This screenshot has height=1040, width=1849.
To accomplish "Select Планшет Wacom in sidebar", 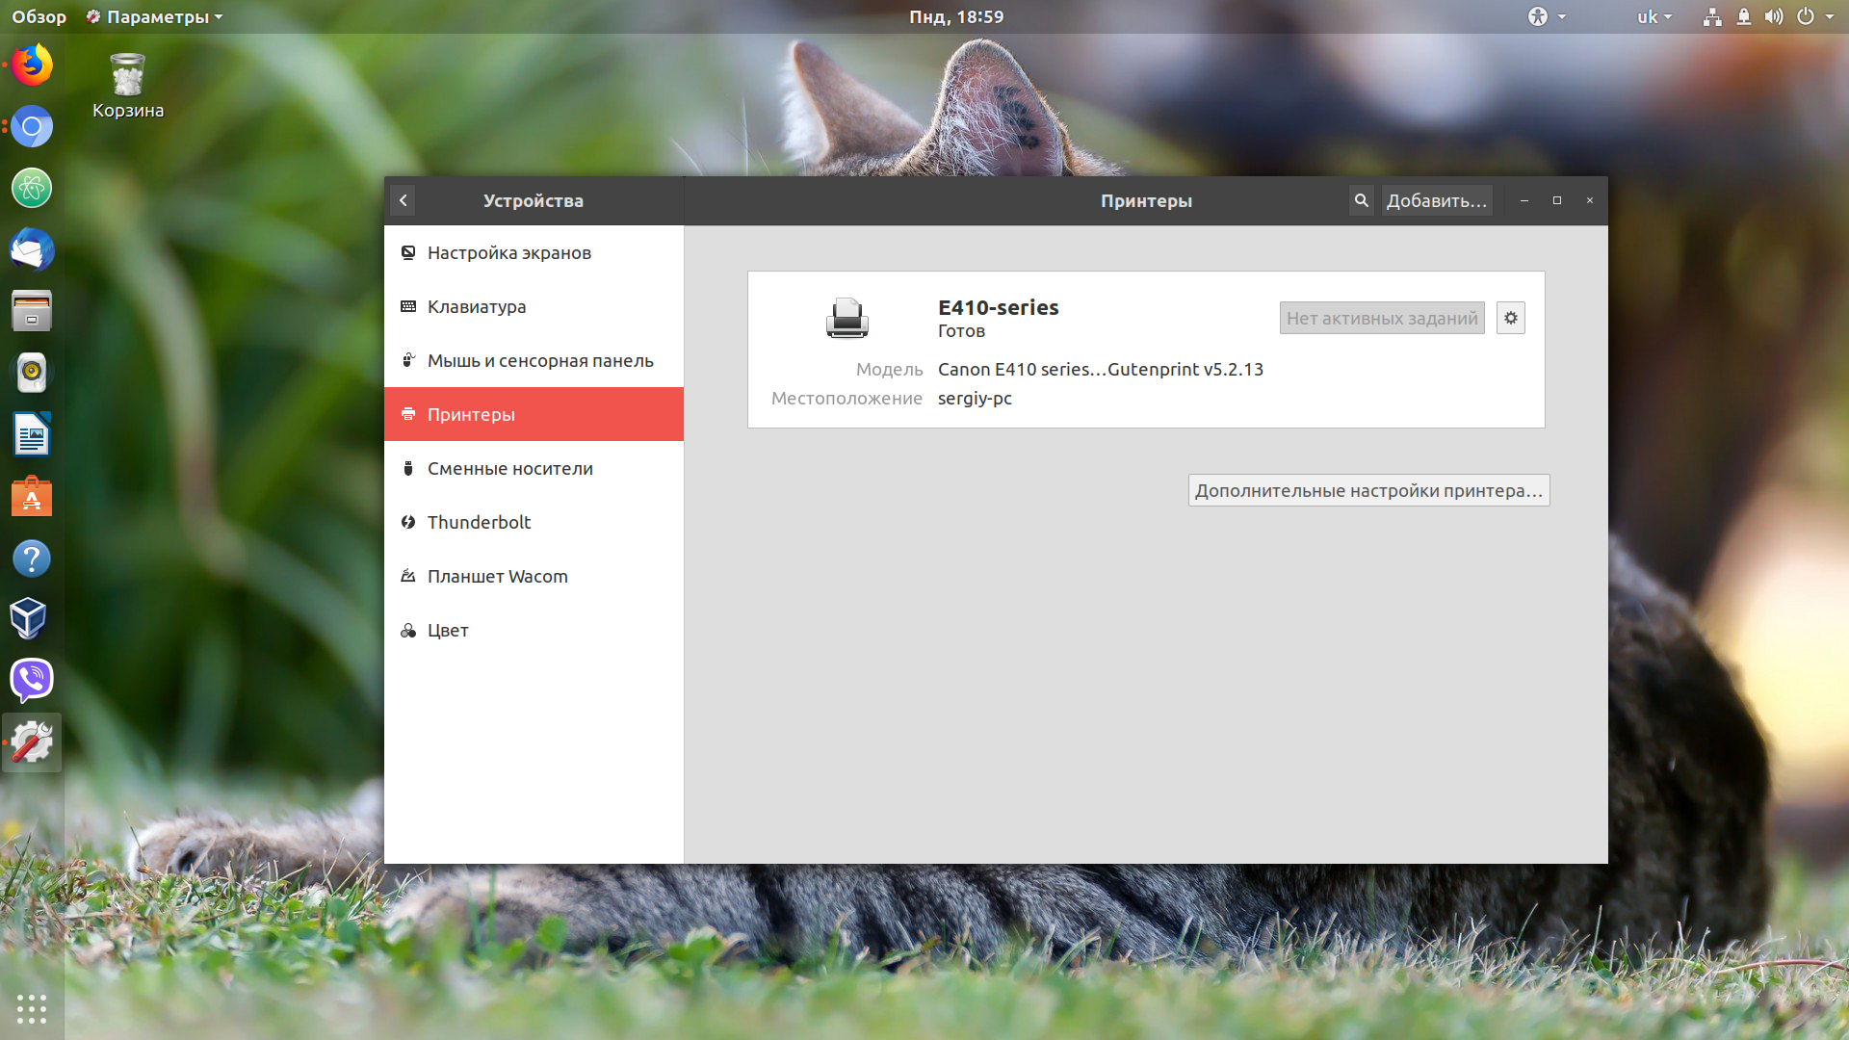I will pyautogui.click(x=534, y=576).
